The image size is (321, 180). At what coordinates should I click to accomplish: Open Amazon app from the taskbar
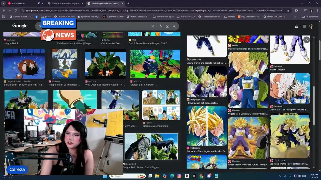click(x=187, y=176)
